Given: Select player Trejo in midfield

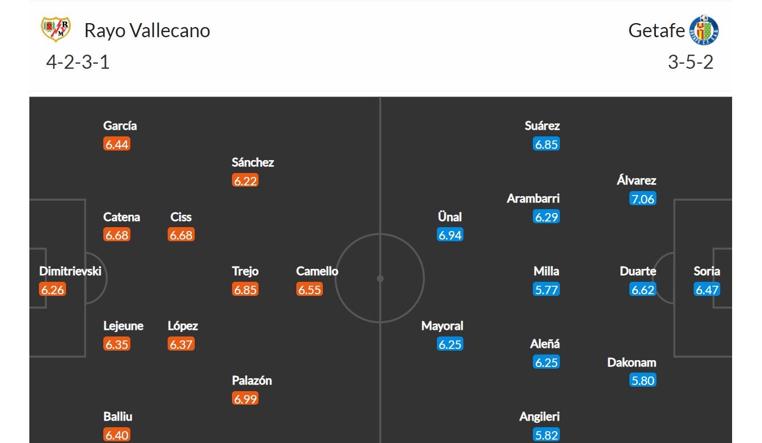Looking at the screenshot, I should 245,272.
